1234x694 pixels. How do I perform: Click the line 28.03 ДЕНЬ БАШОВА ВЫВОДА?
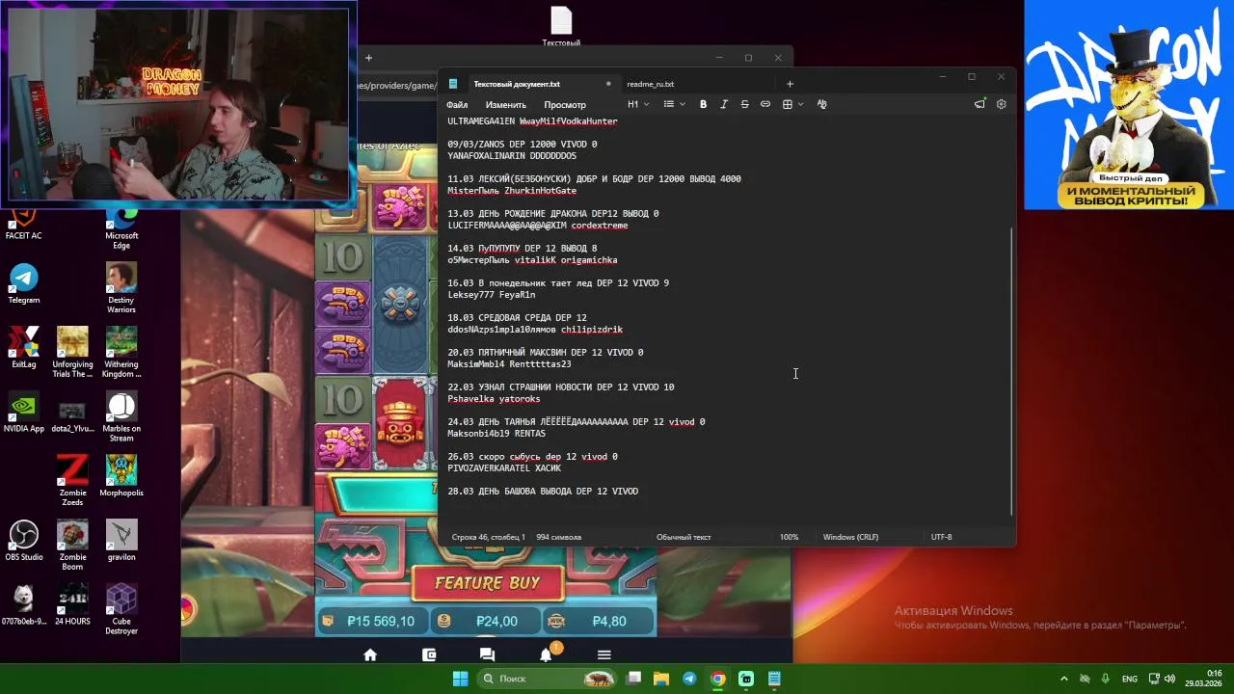543,492
